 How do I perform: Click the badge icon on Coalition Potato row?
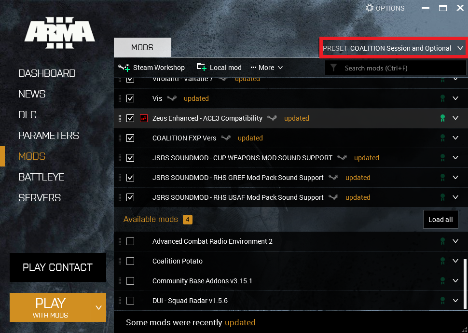pyautogui.click(x=442, y=261)
